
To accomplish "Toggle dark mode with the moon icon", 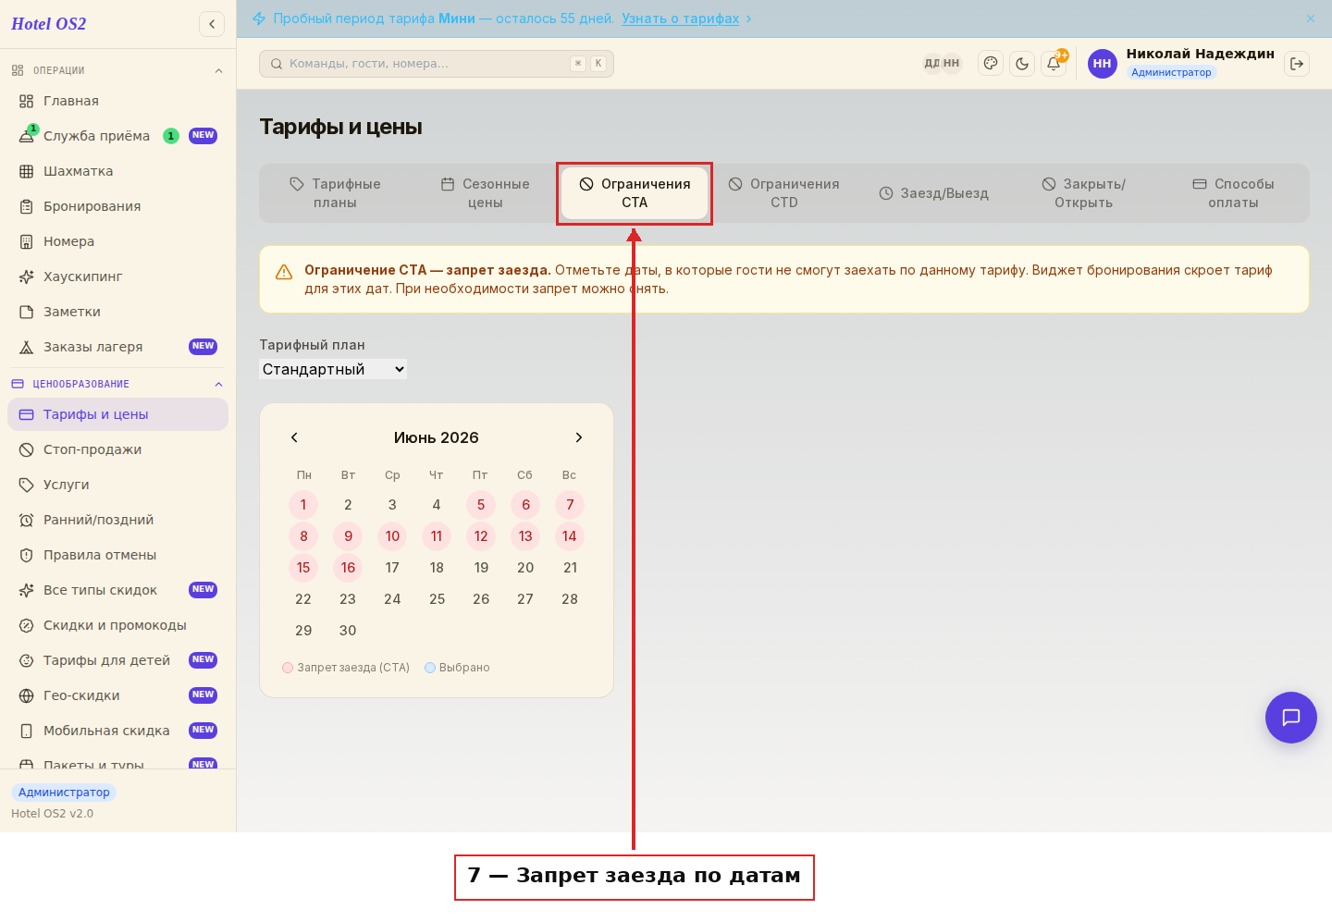I will pos(1022,64).
